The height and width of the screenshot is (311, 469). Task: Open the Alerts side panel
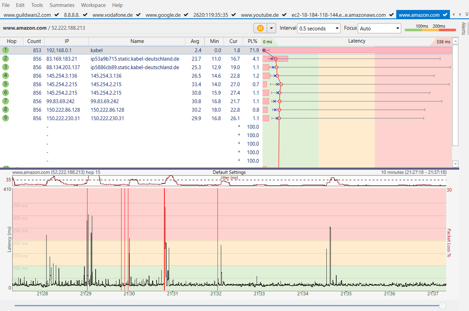click(464, 28)
